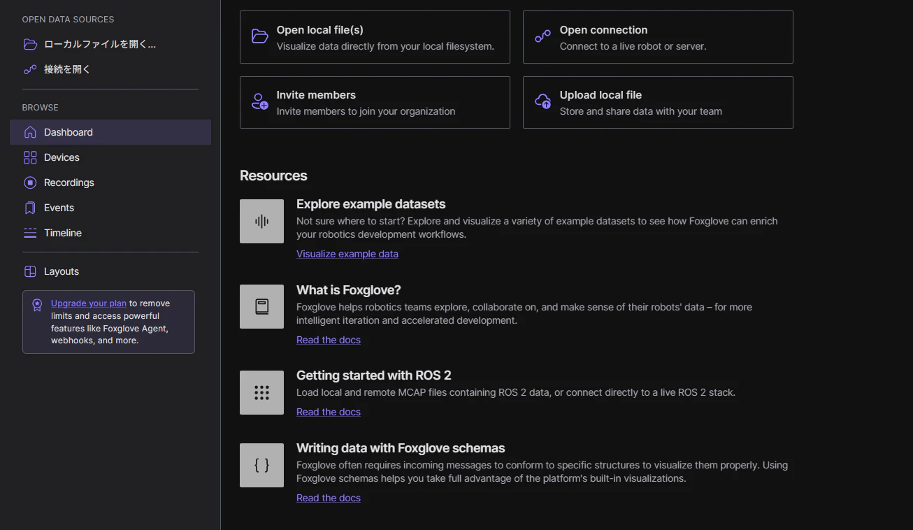Open Read the docs under What is Foxglove?
Image resolution: width=913 pixels, height=530 pixels.
pos(329,340)
